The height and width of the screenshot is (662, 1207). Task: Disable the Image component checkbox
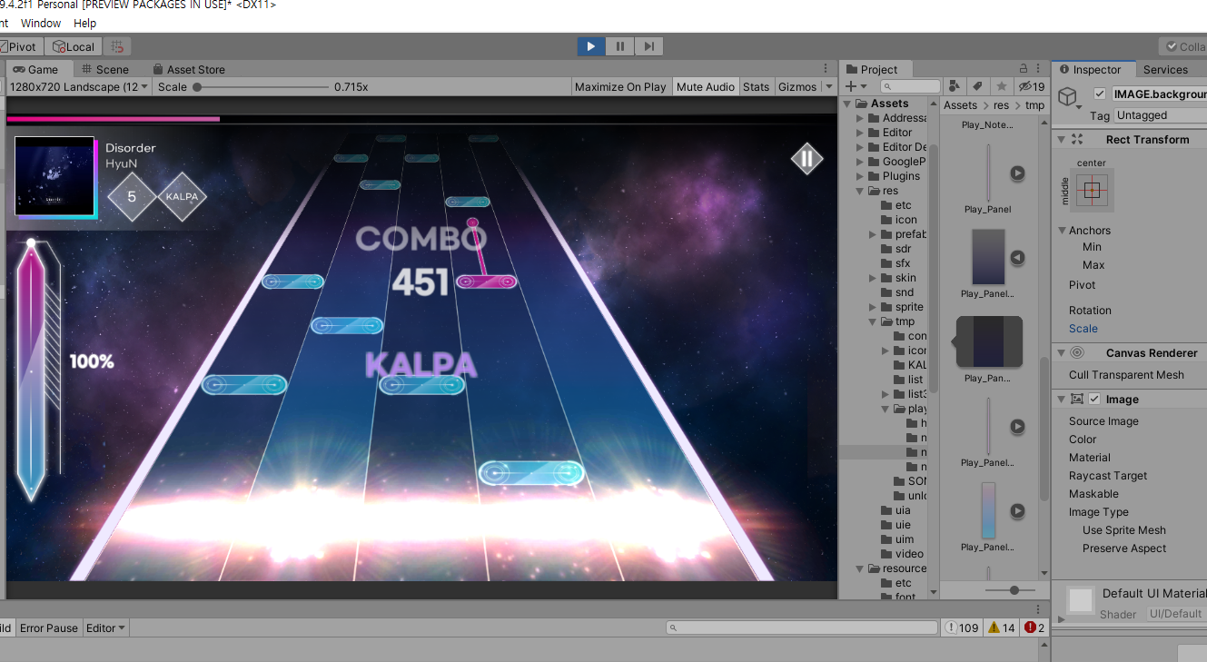pos(1094,400)
